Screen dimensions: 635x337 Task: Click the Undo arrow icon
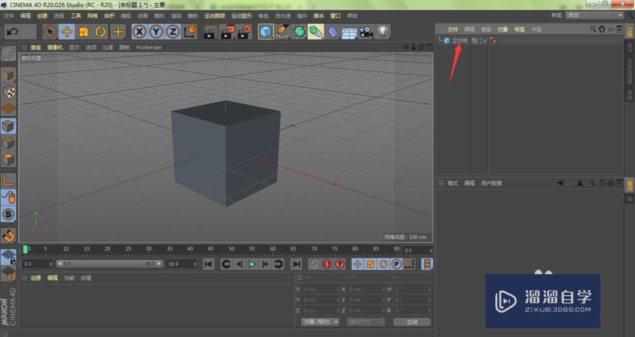coord(11,32)
